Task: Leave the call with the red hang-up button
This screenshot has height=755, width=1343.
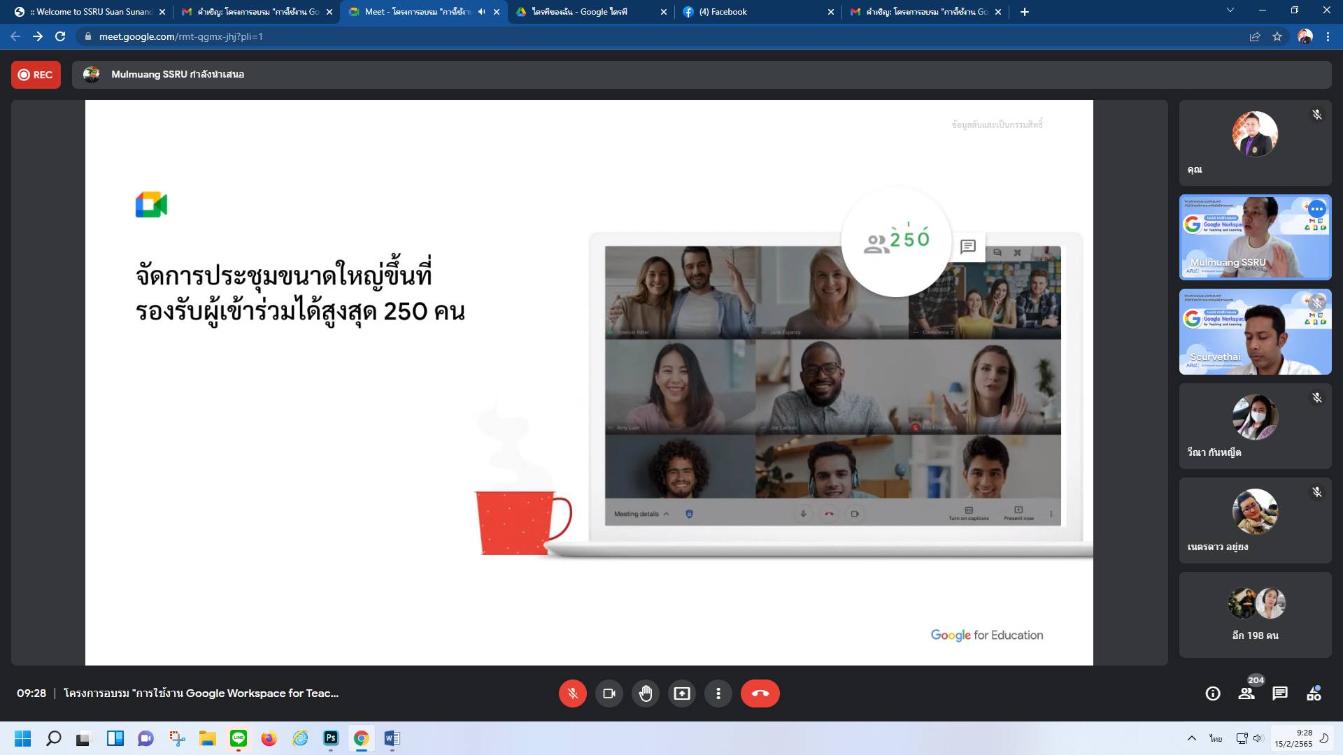Action: click(x=760, y=693)
